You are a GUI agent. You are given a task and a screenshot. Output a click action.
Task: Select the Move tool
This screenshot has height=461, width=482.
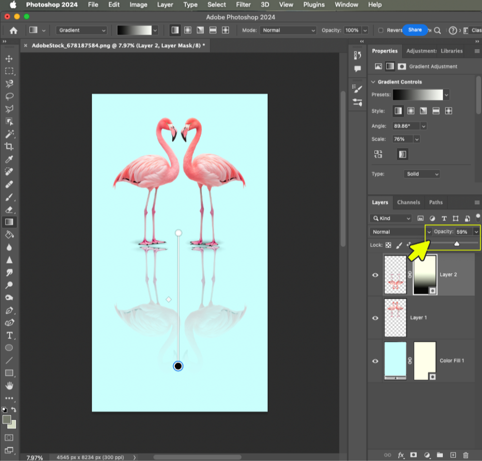10,58
